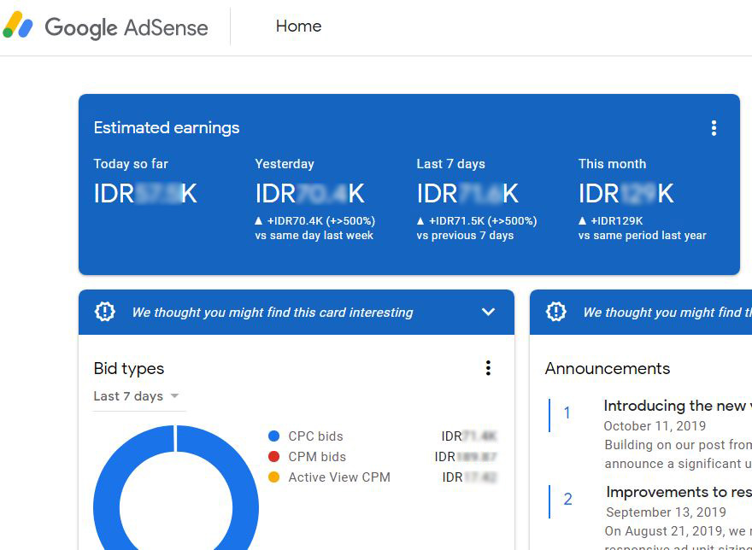Open Estimated earnings three-dot menu
This screenshot has width=752, height=550.
(x=714, y=128)
